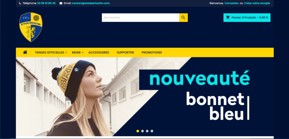Image resolution: width=289 pixels, height=139 pixels.
Task: Expand the Tenues Officielles chevron
Action: (66, 52)
